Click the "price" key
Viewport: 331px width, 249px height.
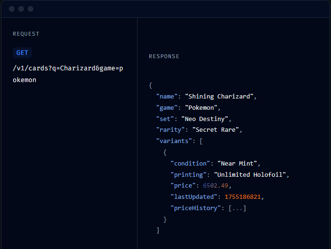click(183, 186)
